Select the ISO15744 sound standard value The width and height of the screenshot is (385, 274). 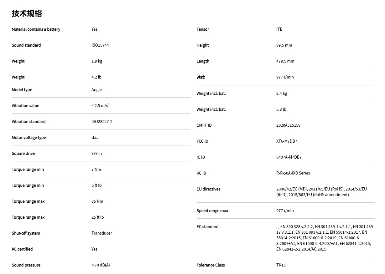(100, 45)
